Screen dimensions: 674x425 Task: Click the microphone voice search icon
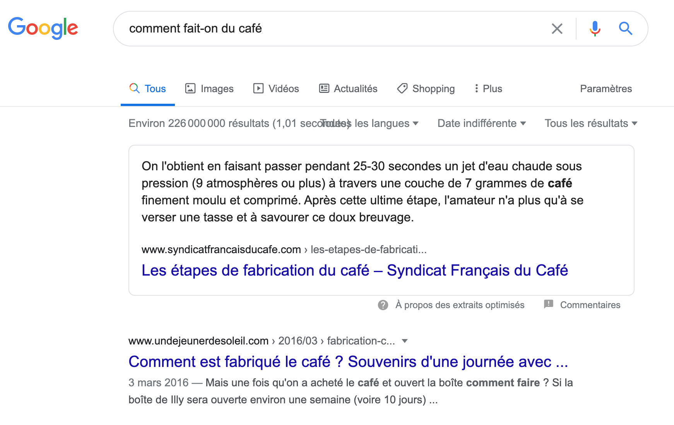click(595, 28)
